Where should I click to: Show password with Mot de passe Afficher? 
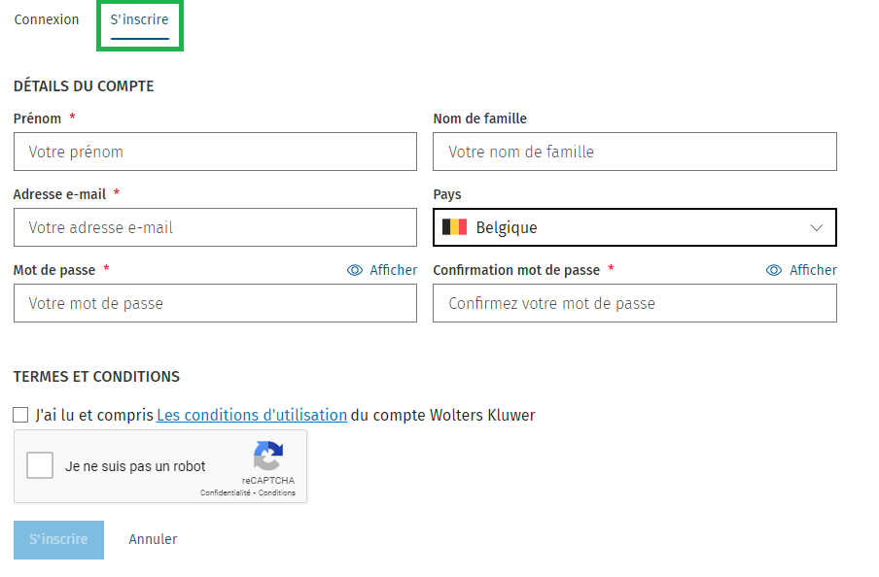point(382,270)
